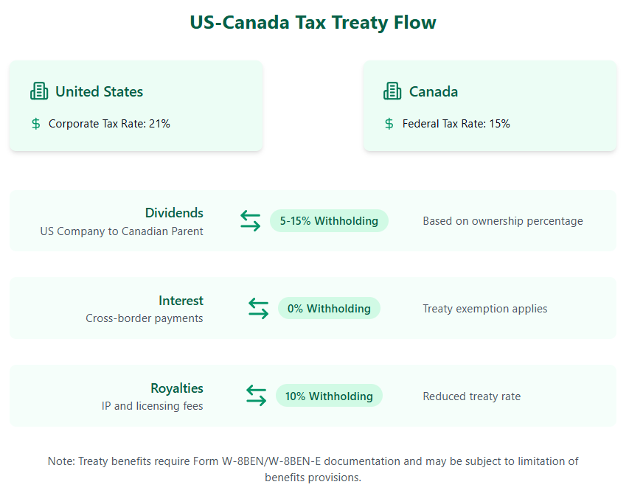Image resolution: width=629 pixels, height=493 pixels.
Task: Click the Royalties exchange arrows icon
Action: tap(256, 396)
